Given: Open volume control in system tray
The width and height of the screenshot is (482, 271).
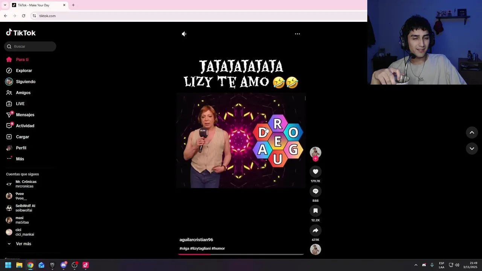Looking at the screenshot, I should tap(457, 265).
